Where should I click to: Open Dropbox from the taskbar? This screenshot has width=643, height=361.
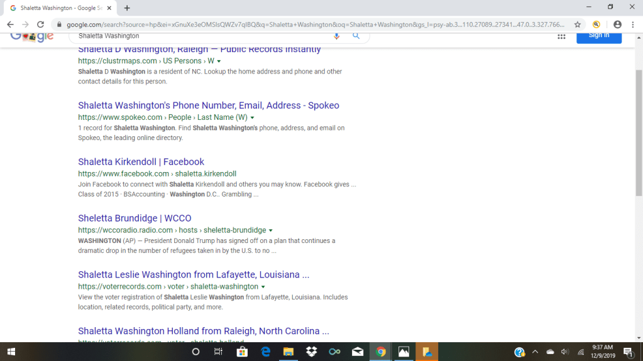click(x=311, y=352)
